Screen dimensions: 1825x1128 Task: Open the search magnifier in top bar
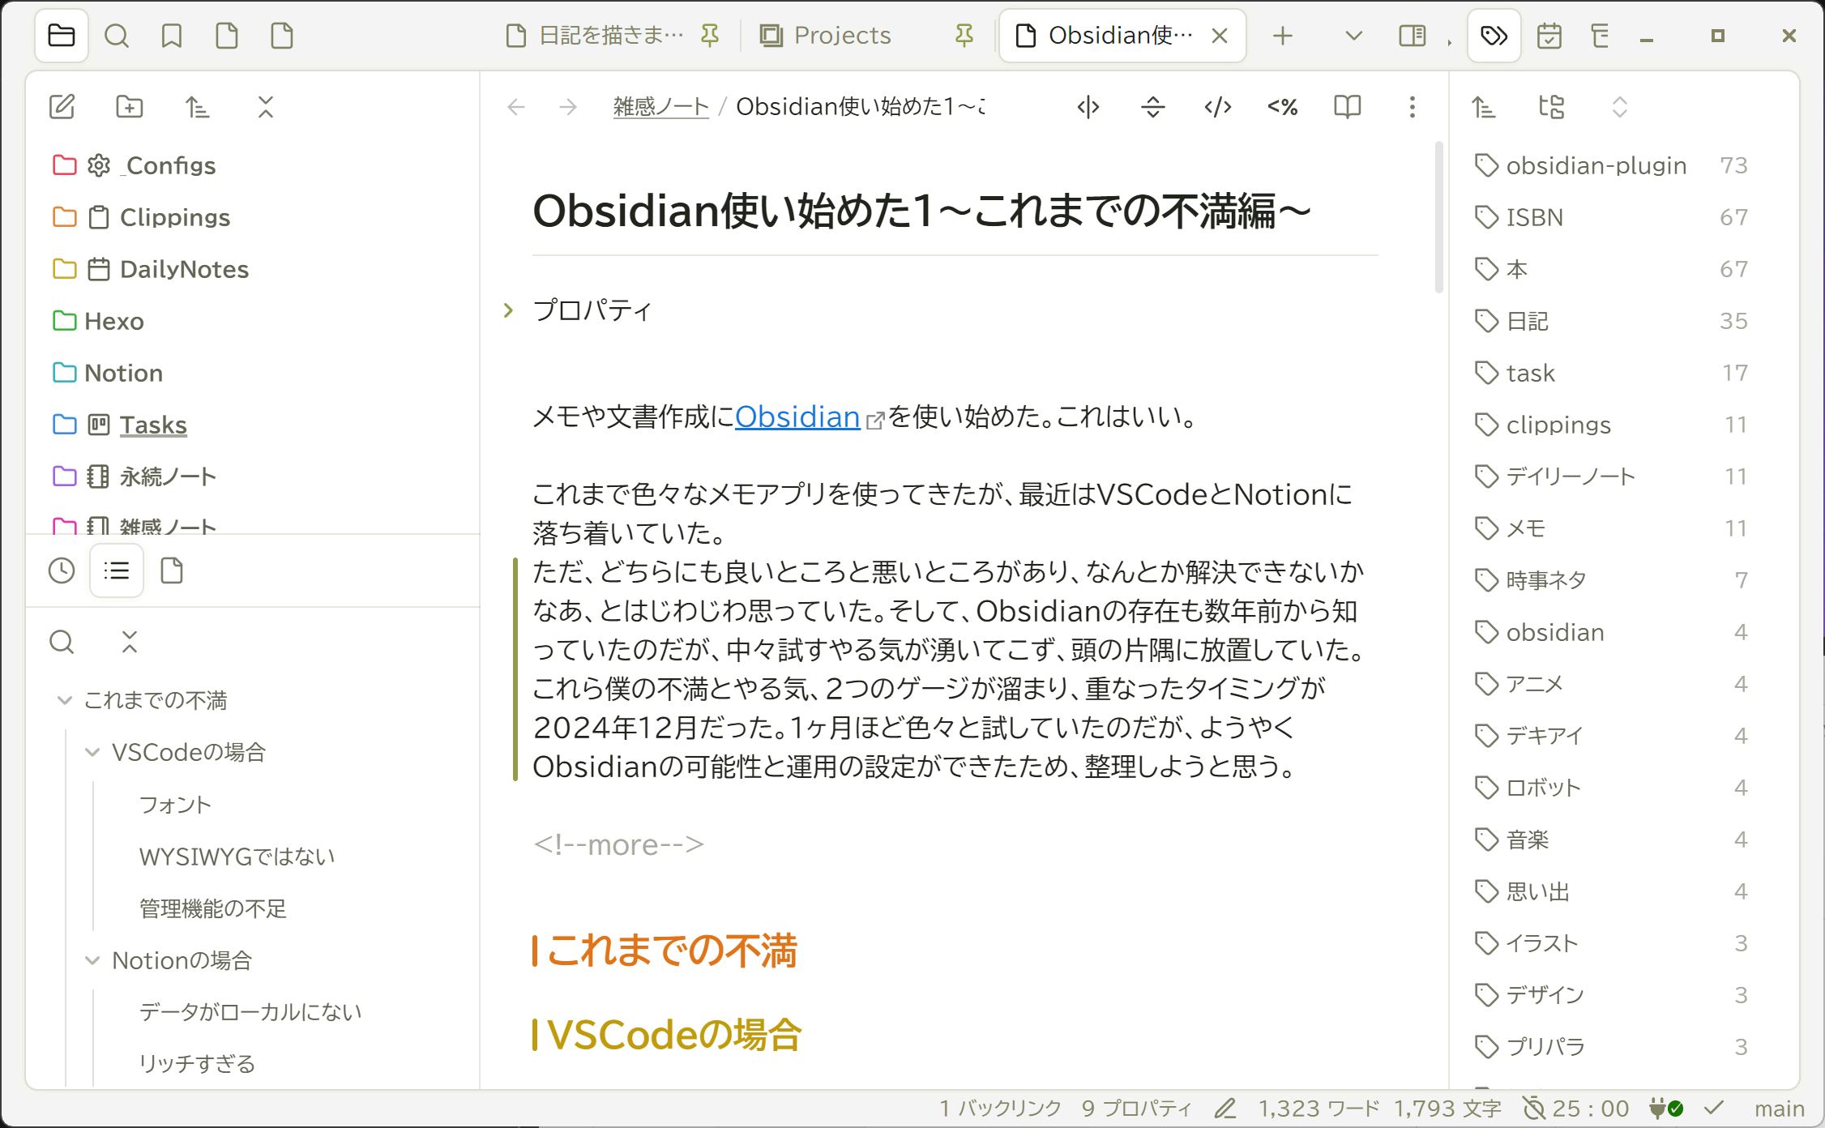[117, 36]
